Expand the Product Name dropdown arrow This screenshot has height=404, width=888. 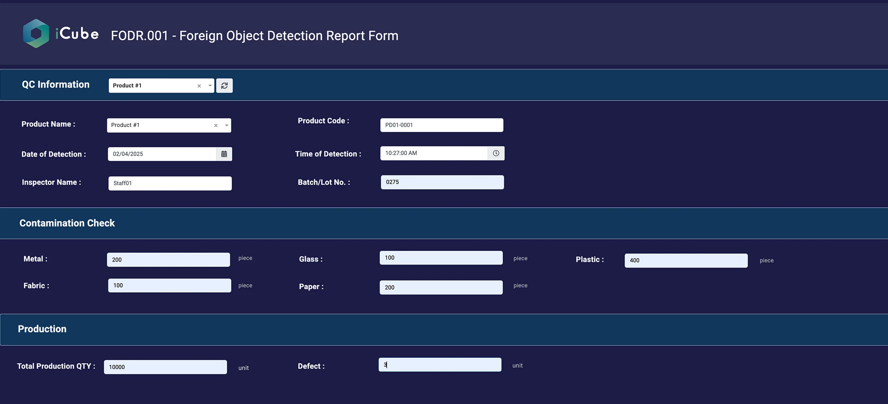(227, 126)
